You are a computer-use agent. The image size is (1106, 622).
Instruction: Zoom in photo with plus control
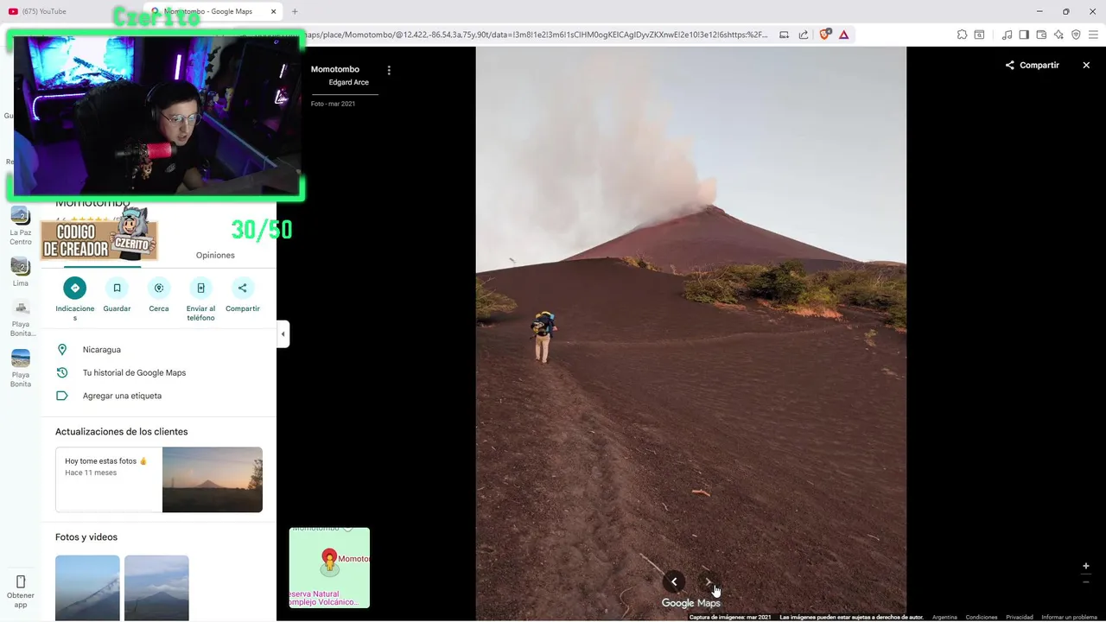coord(1086,566)
